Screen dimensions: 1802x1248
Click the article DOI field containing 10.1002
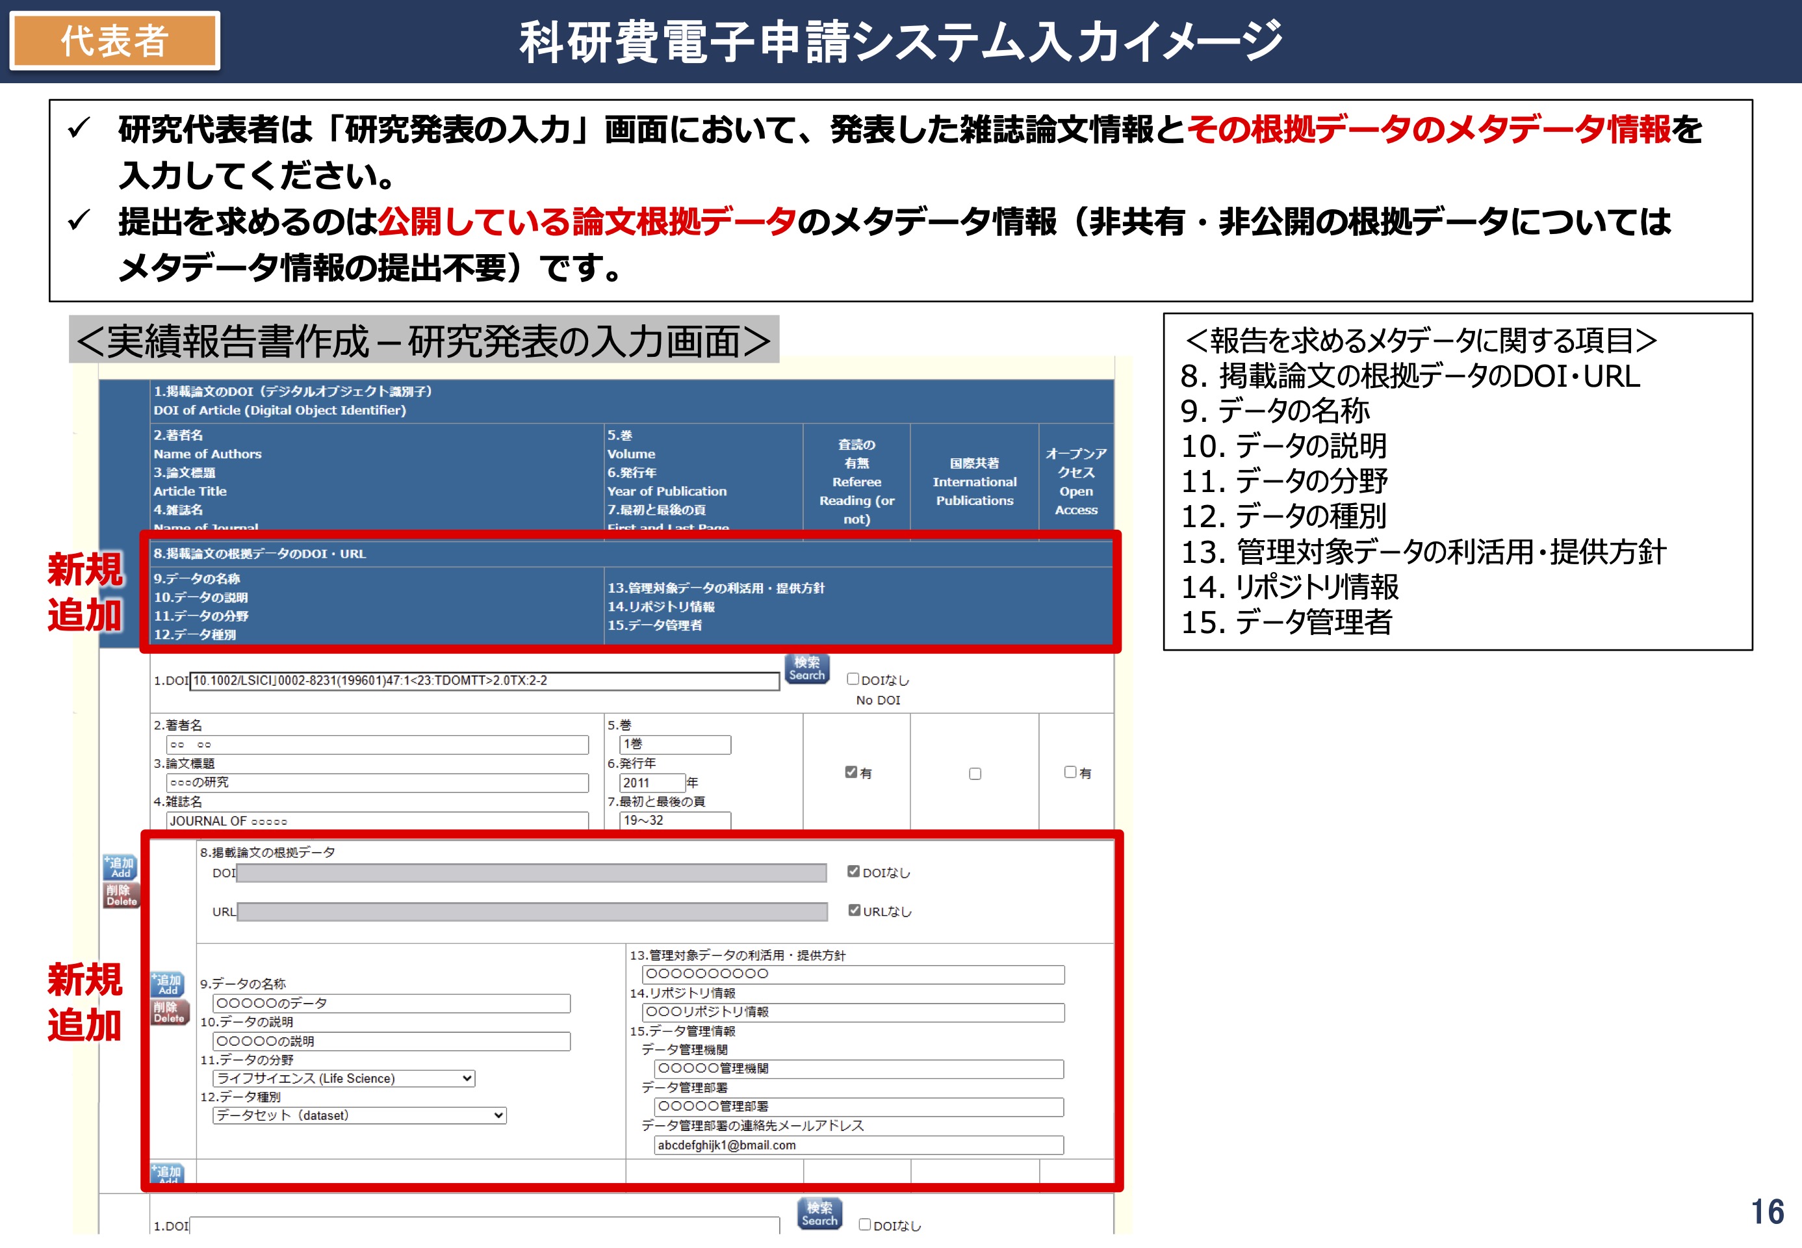pos(485,681)
